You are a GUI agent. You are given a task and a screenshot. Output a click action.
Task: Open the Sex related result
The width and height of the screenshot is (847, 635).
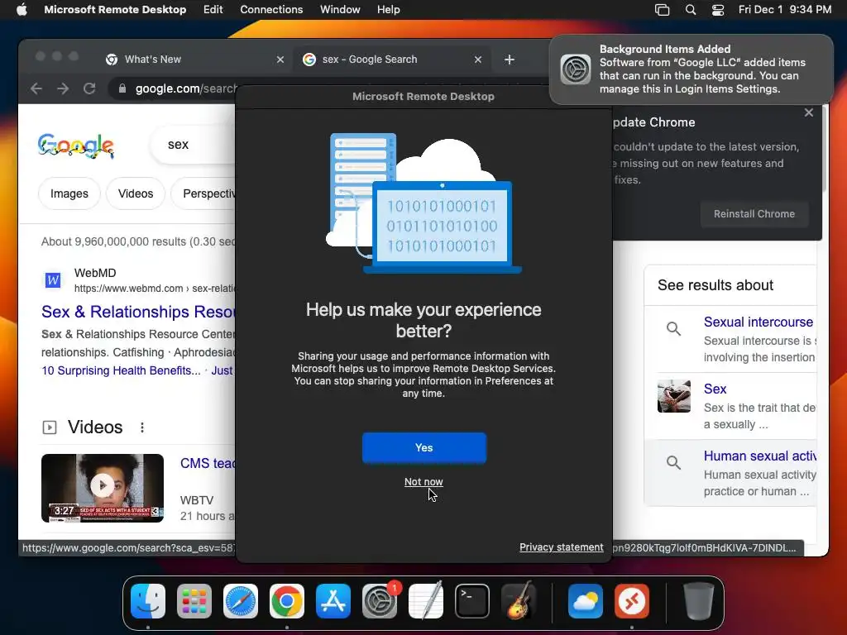click(715, 389)
